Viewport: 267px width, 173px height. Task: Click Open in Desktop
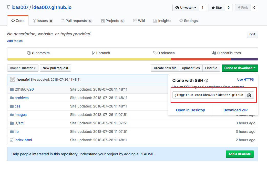(x=191, y=110)
